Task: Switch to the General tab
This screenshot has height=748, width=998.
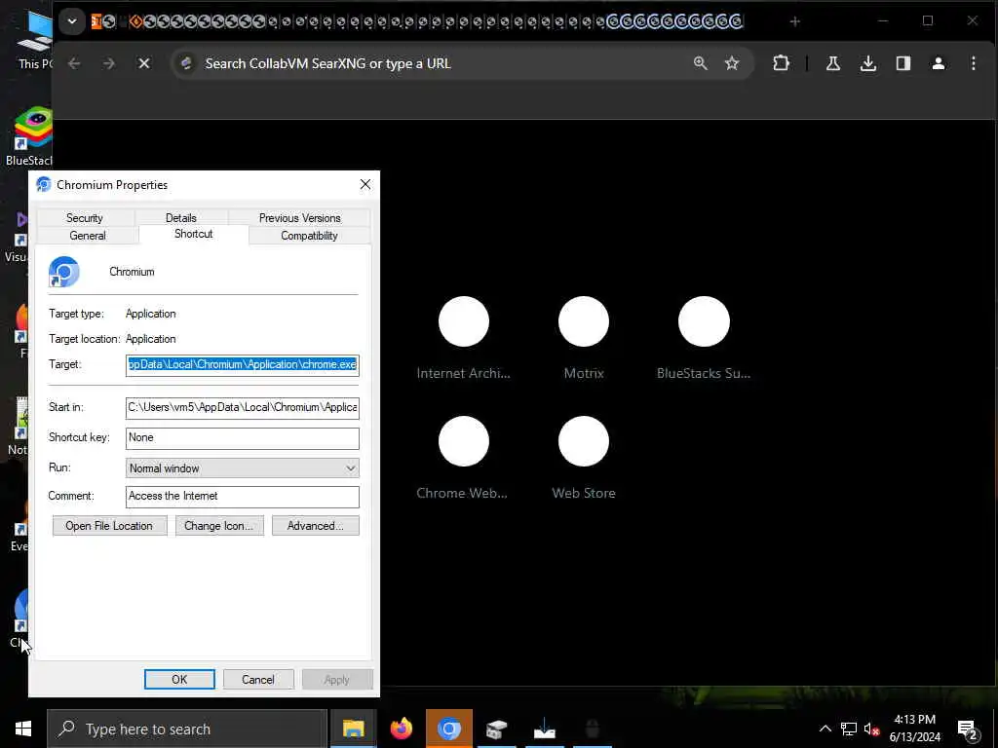Action: [88, 236]
